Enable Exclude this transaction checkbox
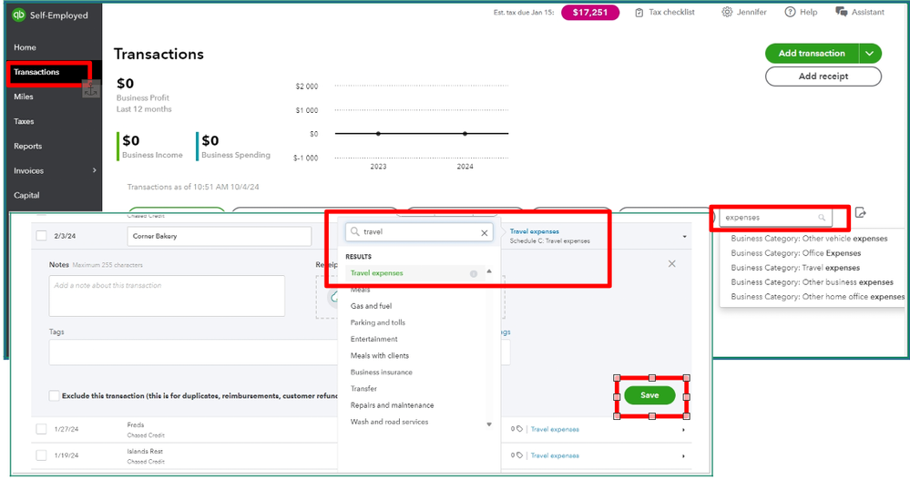This screenshot has width=910, height=480. pyautogui.click(x=55, y=395)
